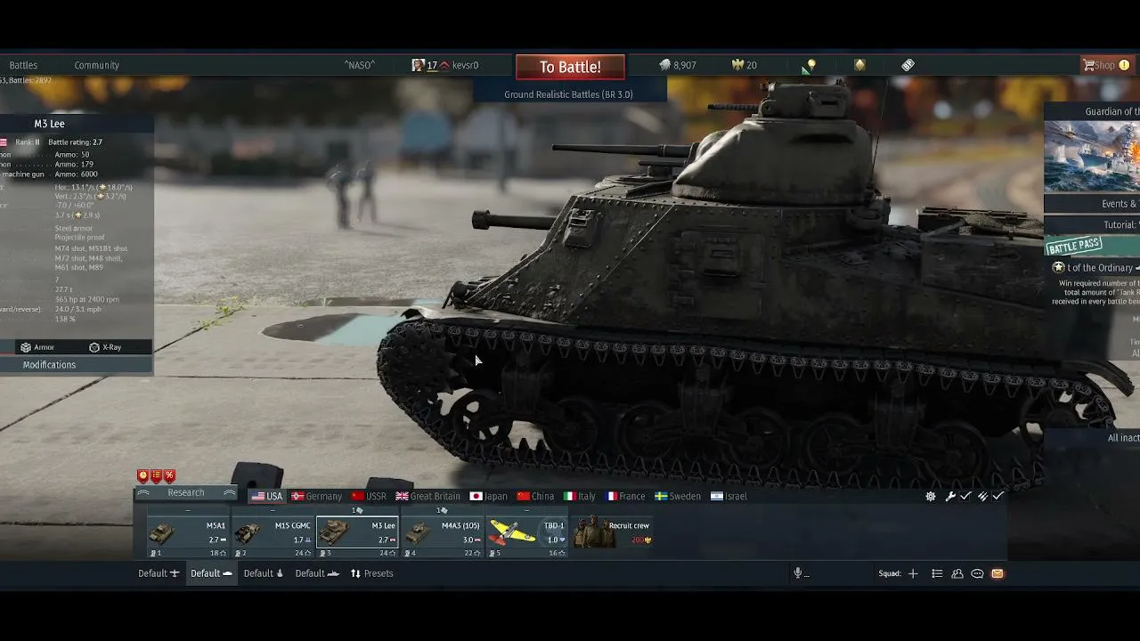This screenshot has height=641, width=1140.
Task: Click the ^NASO^ squadron tag
Action: click(x=360, y=65)
